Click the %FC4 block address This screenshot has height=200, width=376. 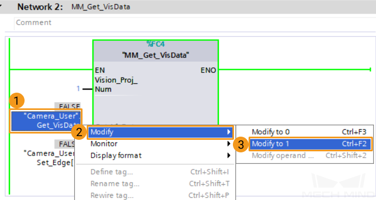(156, 44)
